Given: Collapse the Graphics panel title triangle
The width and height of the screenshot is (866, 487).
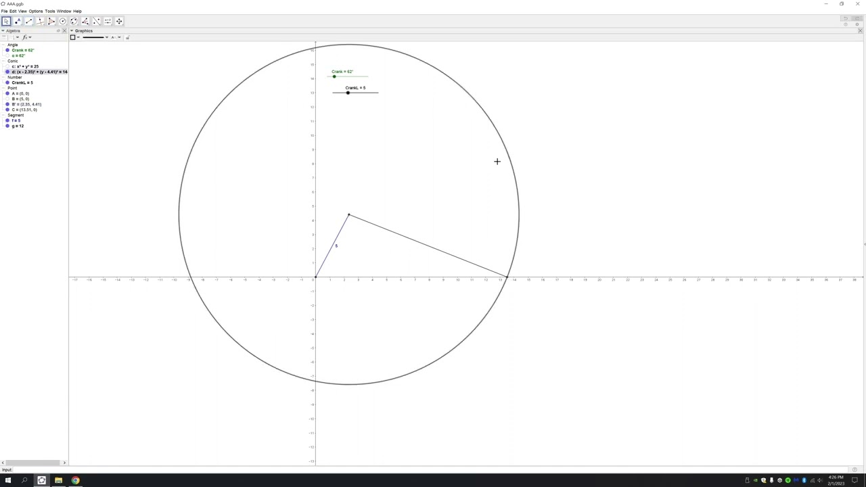Looking at the screenshot, I should coord(72,30).
